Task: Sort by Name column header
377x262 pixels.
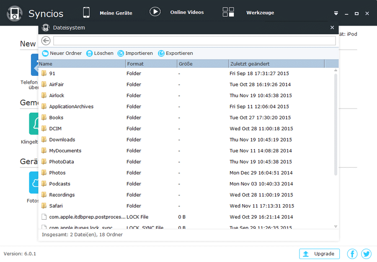Action: pyautogui.click(x=82, y=64)
